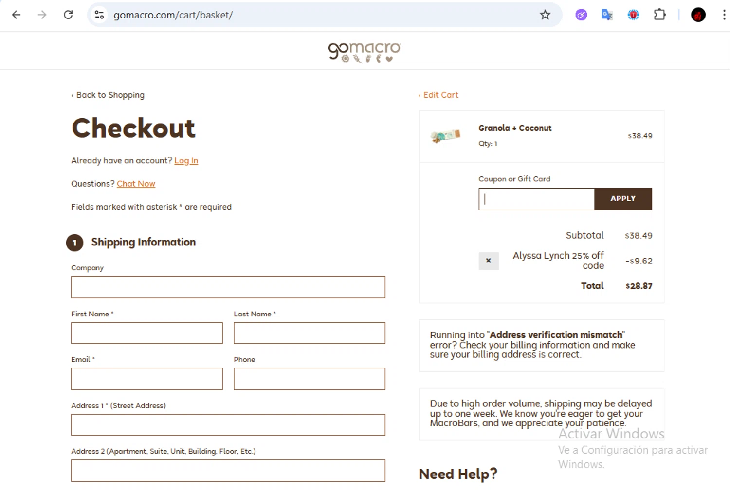Open site information icon in address bar
Viewport: 730px width, 490px height.
click(x=99, y=15)
